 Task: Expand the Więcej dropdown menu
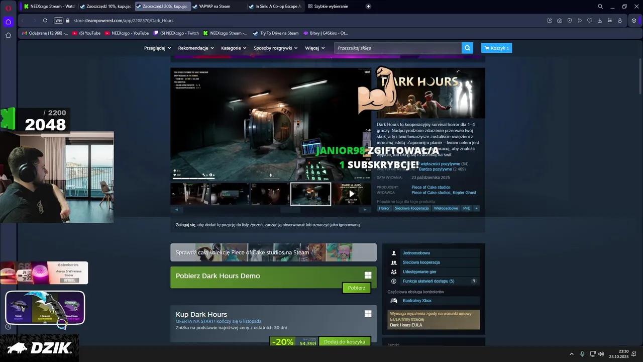(x=314, y=48)
